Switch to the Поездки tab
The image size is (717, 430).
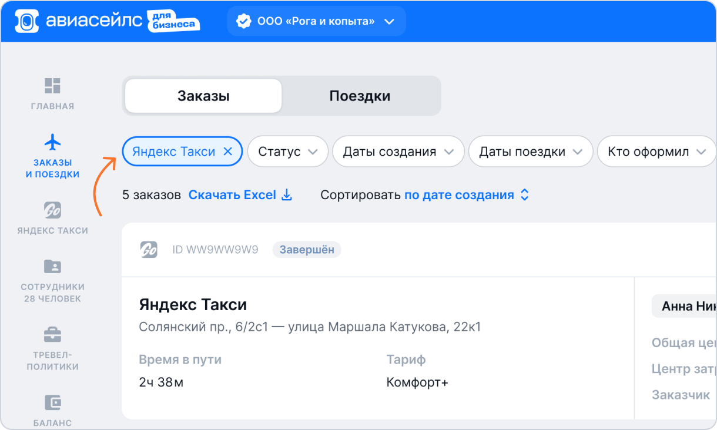coord(360,96)
